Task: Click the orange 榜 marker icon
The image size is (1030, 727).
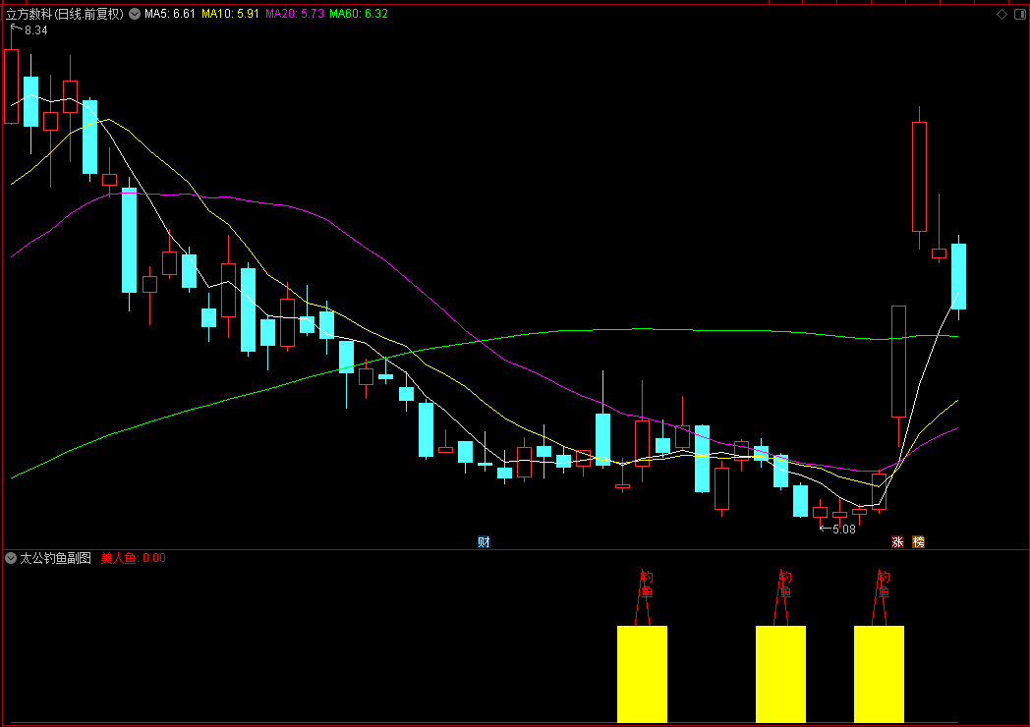Action: tap(918, 541)
